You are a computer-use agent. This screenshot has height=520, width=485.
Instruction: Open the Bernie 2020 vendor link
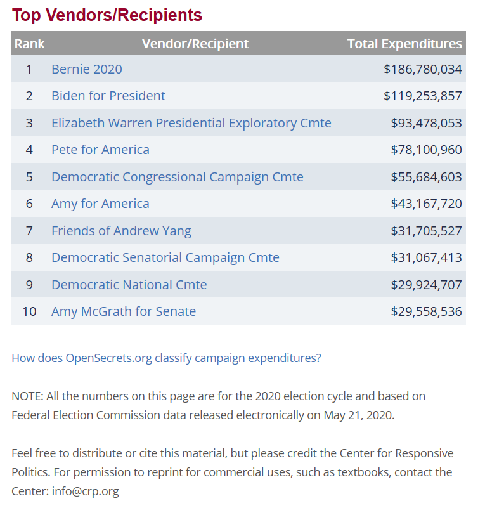point(87,69)
